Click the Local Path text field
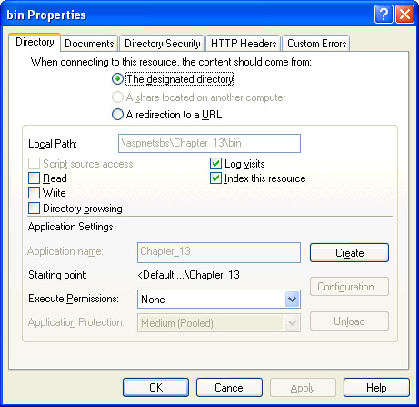Screen dimensions: 419x407 (x=209, y=143)
